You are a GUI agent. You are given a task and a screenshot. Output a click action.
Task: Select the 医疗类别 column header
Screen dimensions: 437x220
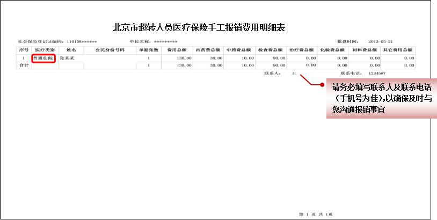(x=43, y=50)
